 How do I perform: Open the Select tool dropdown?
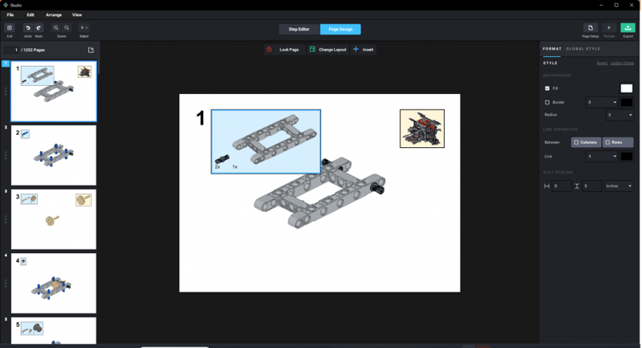pos(84,28)
